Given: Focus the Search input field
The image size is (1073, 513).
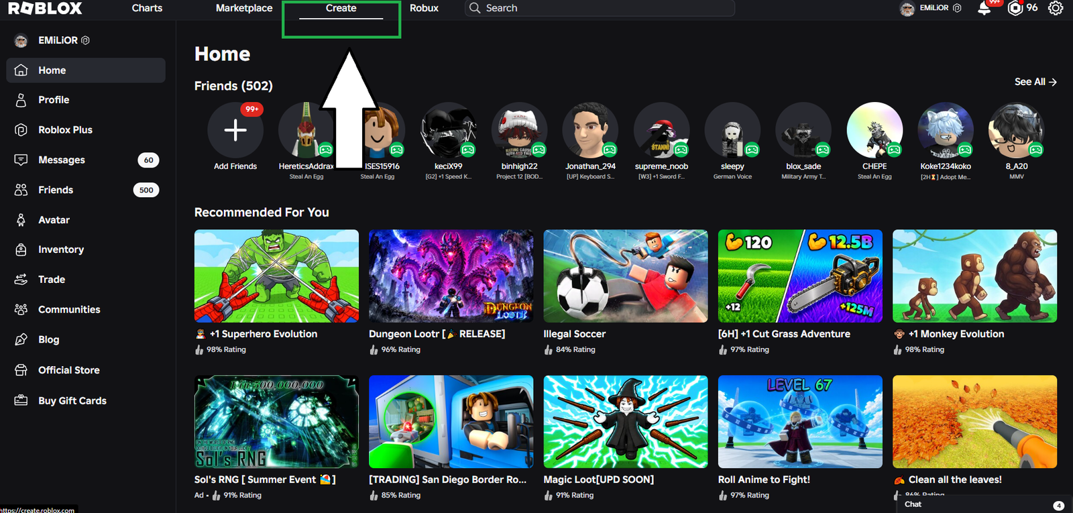Looking at the screenshot, I should (x=600, y=8).
